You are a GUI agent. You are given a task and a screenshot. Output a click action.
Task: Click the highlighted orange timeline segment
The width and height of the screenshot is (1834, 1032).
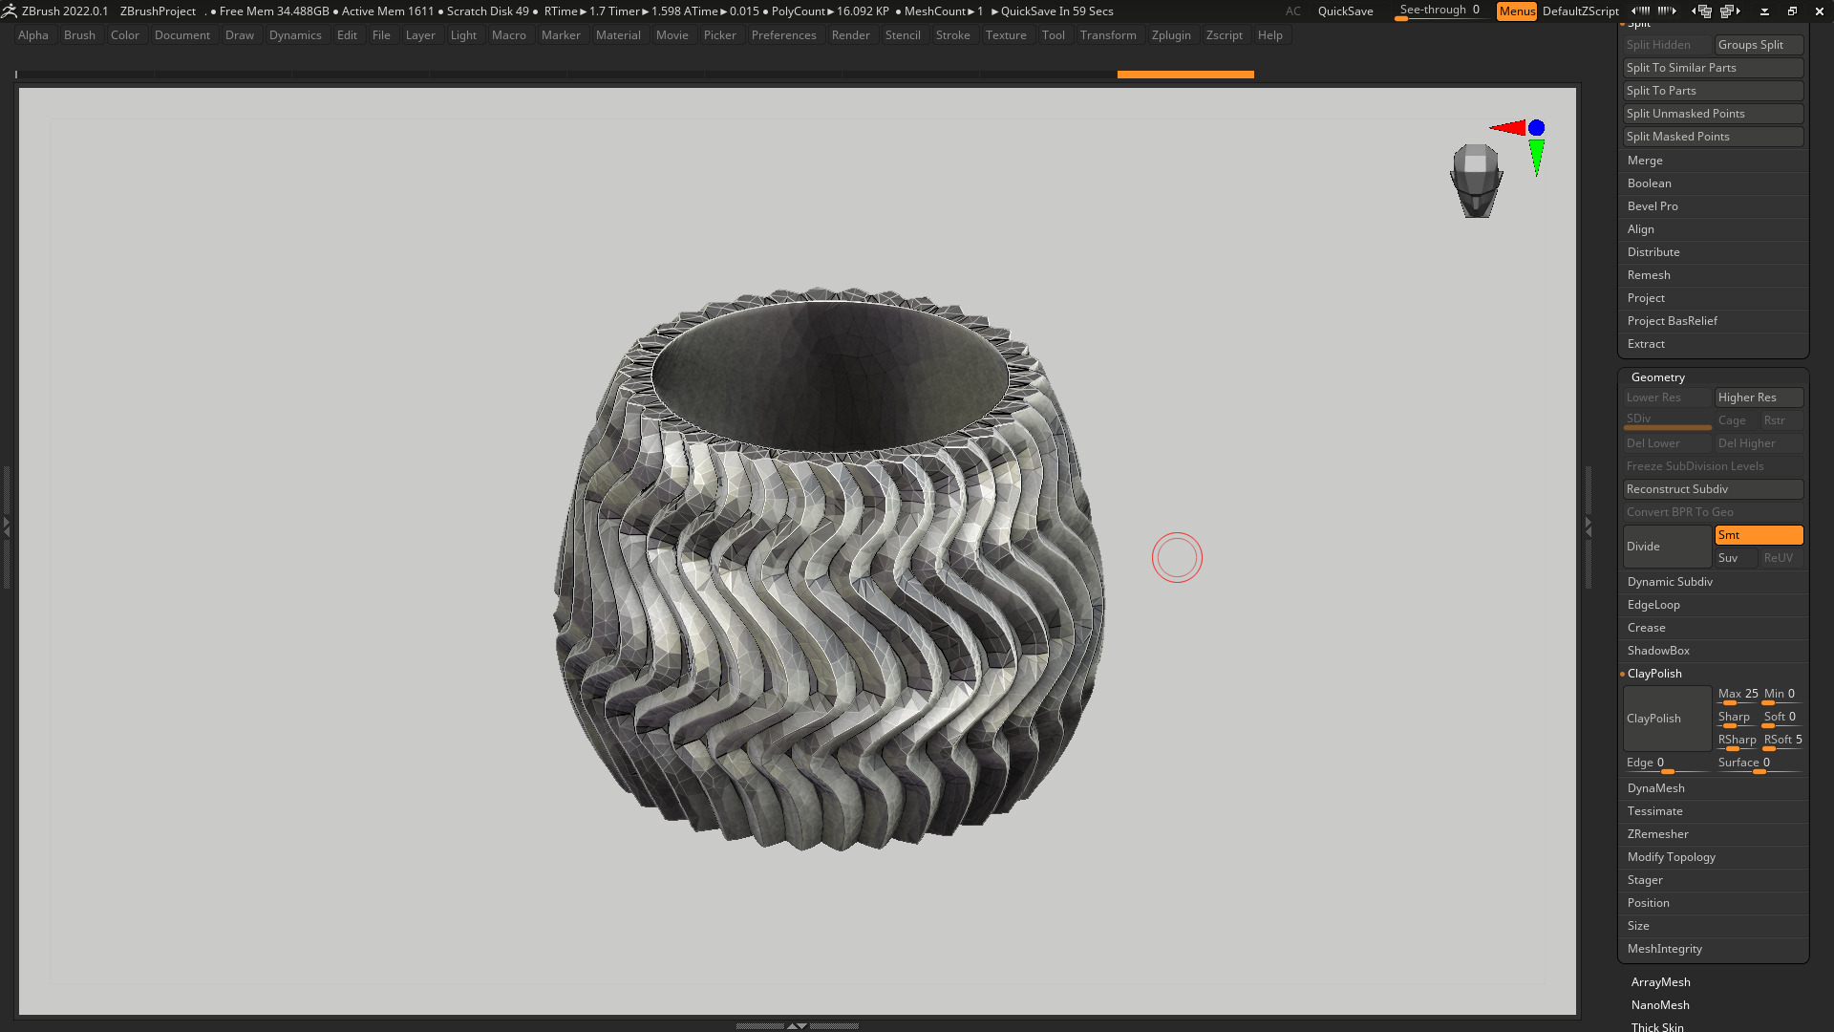[x=1185, y=74]
